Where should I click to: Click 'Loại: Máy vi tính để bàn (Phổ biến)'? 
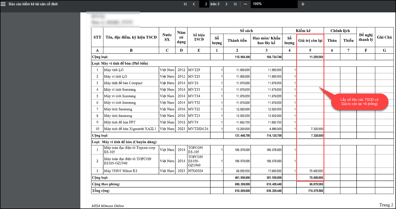tap(120, 63)
